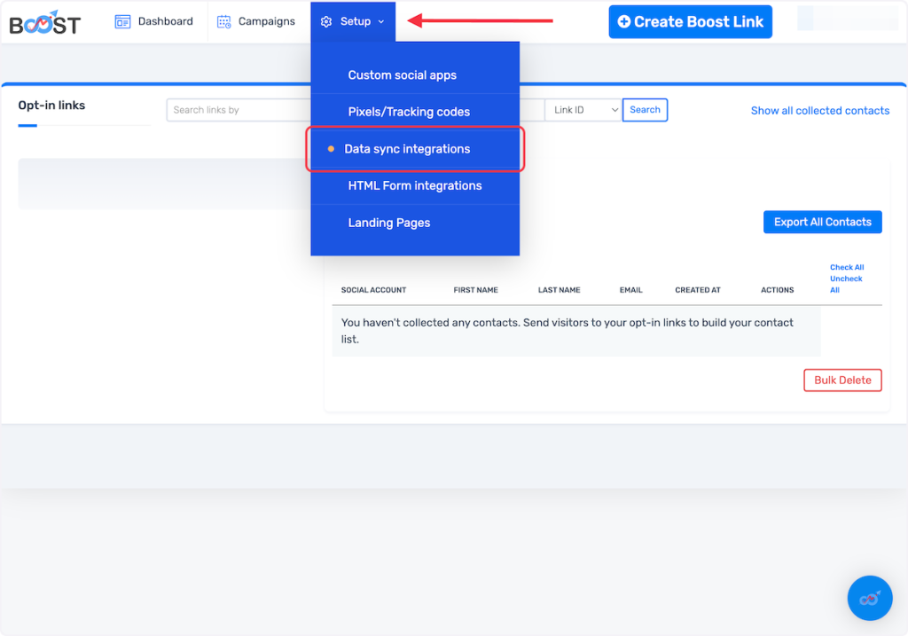This screenshot has width=908, height=636.
Task: Click Check All link
Action: [x=846, y=267]
